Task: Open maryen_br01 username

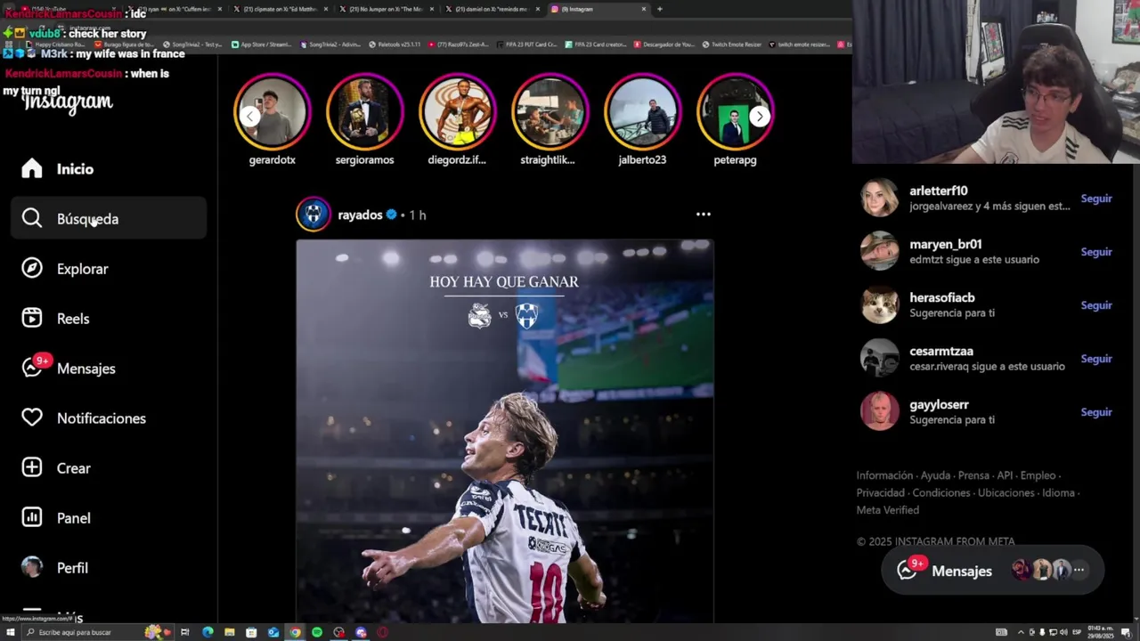Action: click(945, 244)
